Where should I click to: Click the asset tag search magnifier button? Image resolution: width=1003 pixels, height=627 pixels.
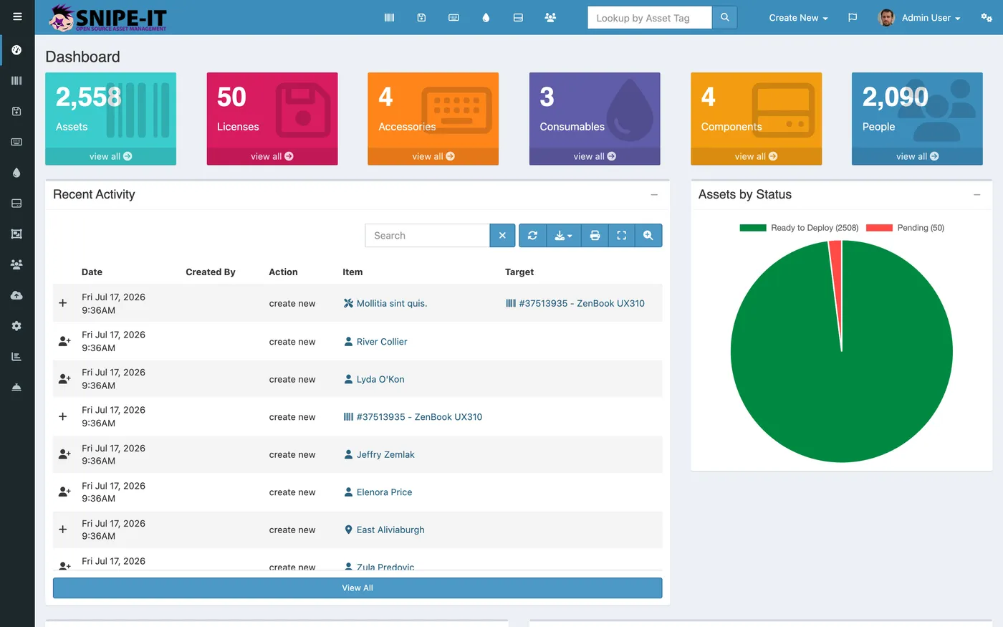724,17
